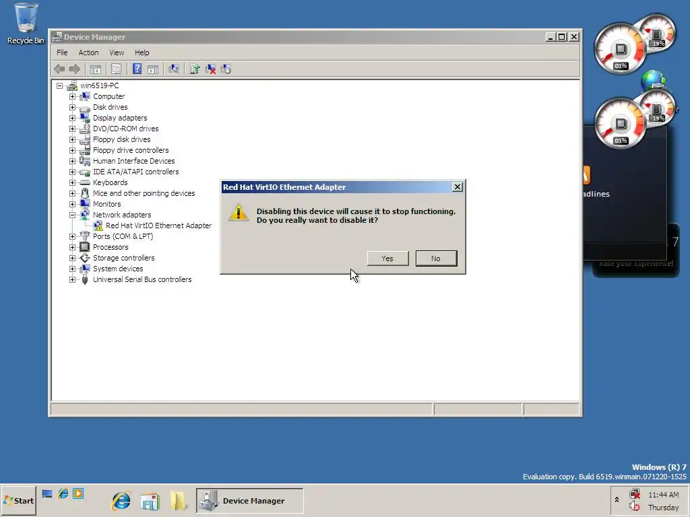
Task: Open the File menu
Action: pos(62,53)
